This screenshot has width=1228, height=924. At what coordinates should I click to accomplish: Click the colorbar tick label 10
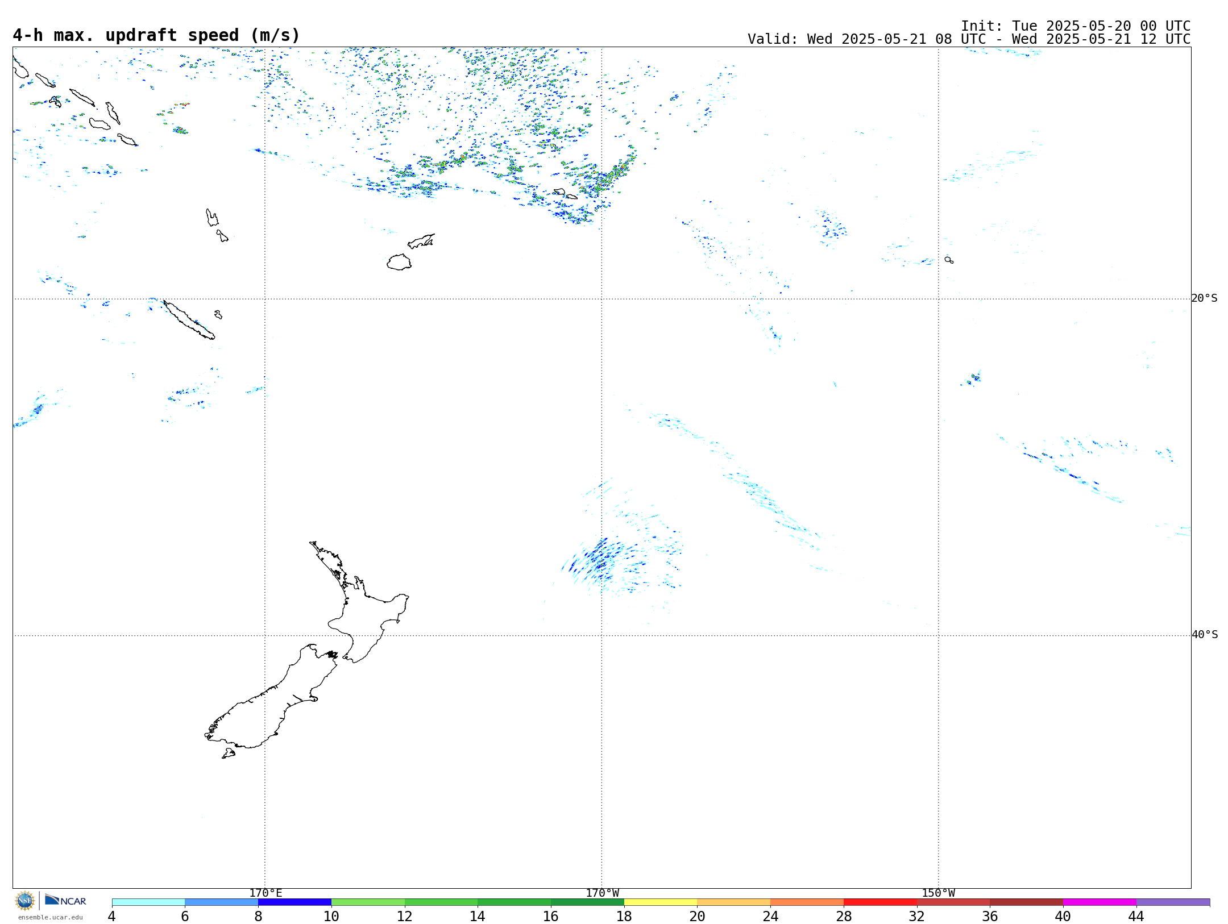tap(331, 916)
